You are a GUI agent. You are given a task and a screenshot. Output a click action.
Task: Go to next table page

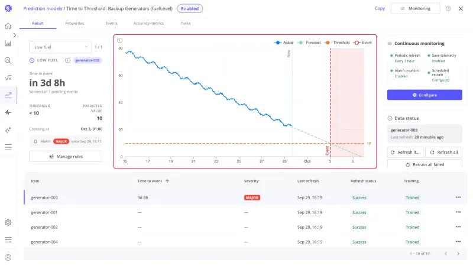coord(458,254)
